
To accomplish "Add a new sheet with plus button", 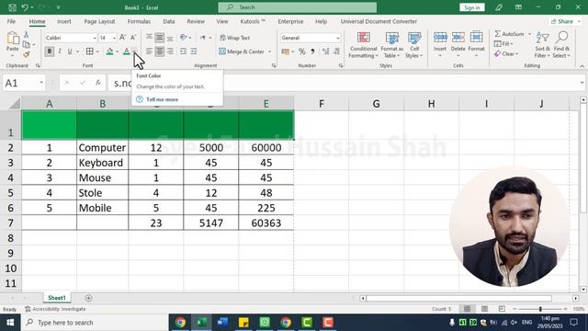I will click(88, 298).
